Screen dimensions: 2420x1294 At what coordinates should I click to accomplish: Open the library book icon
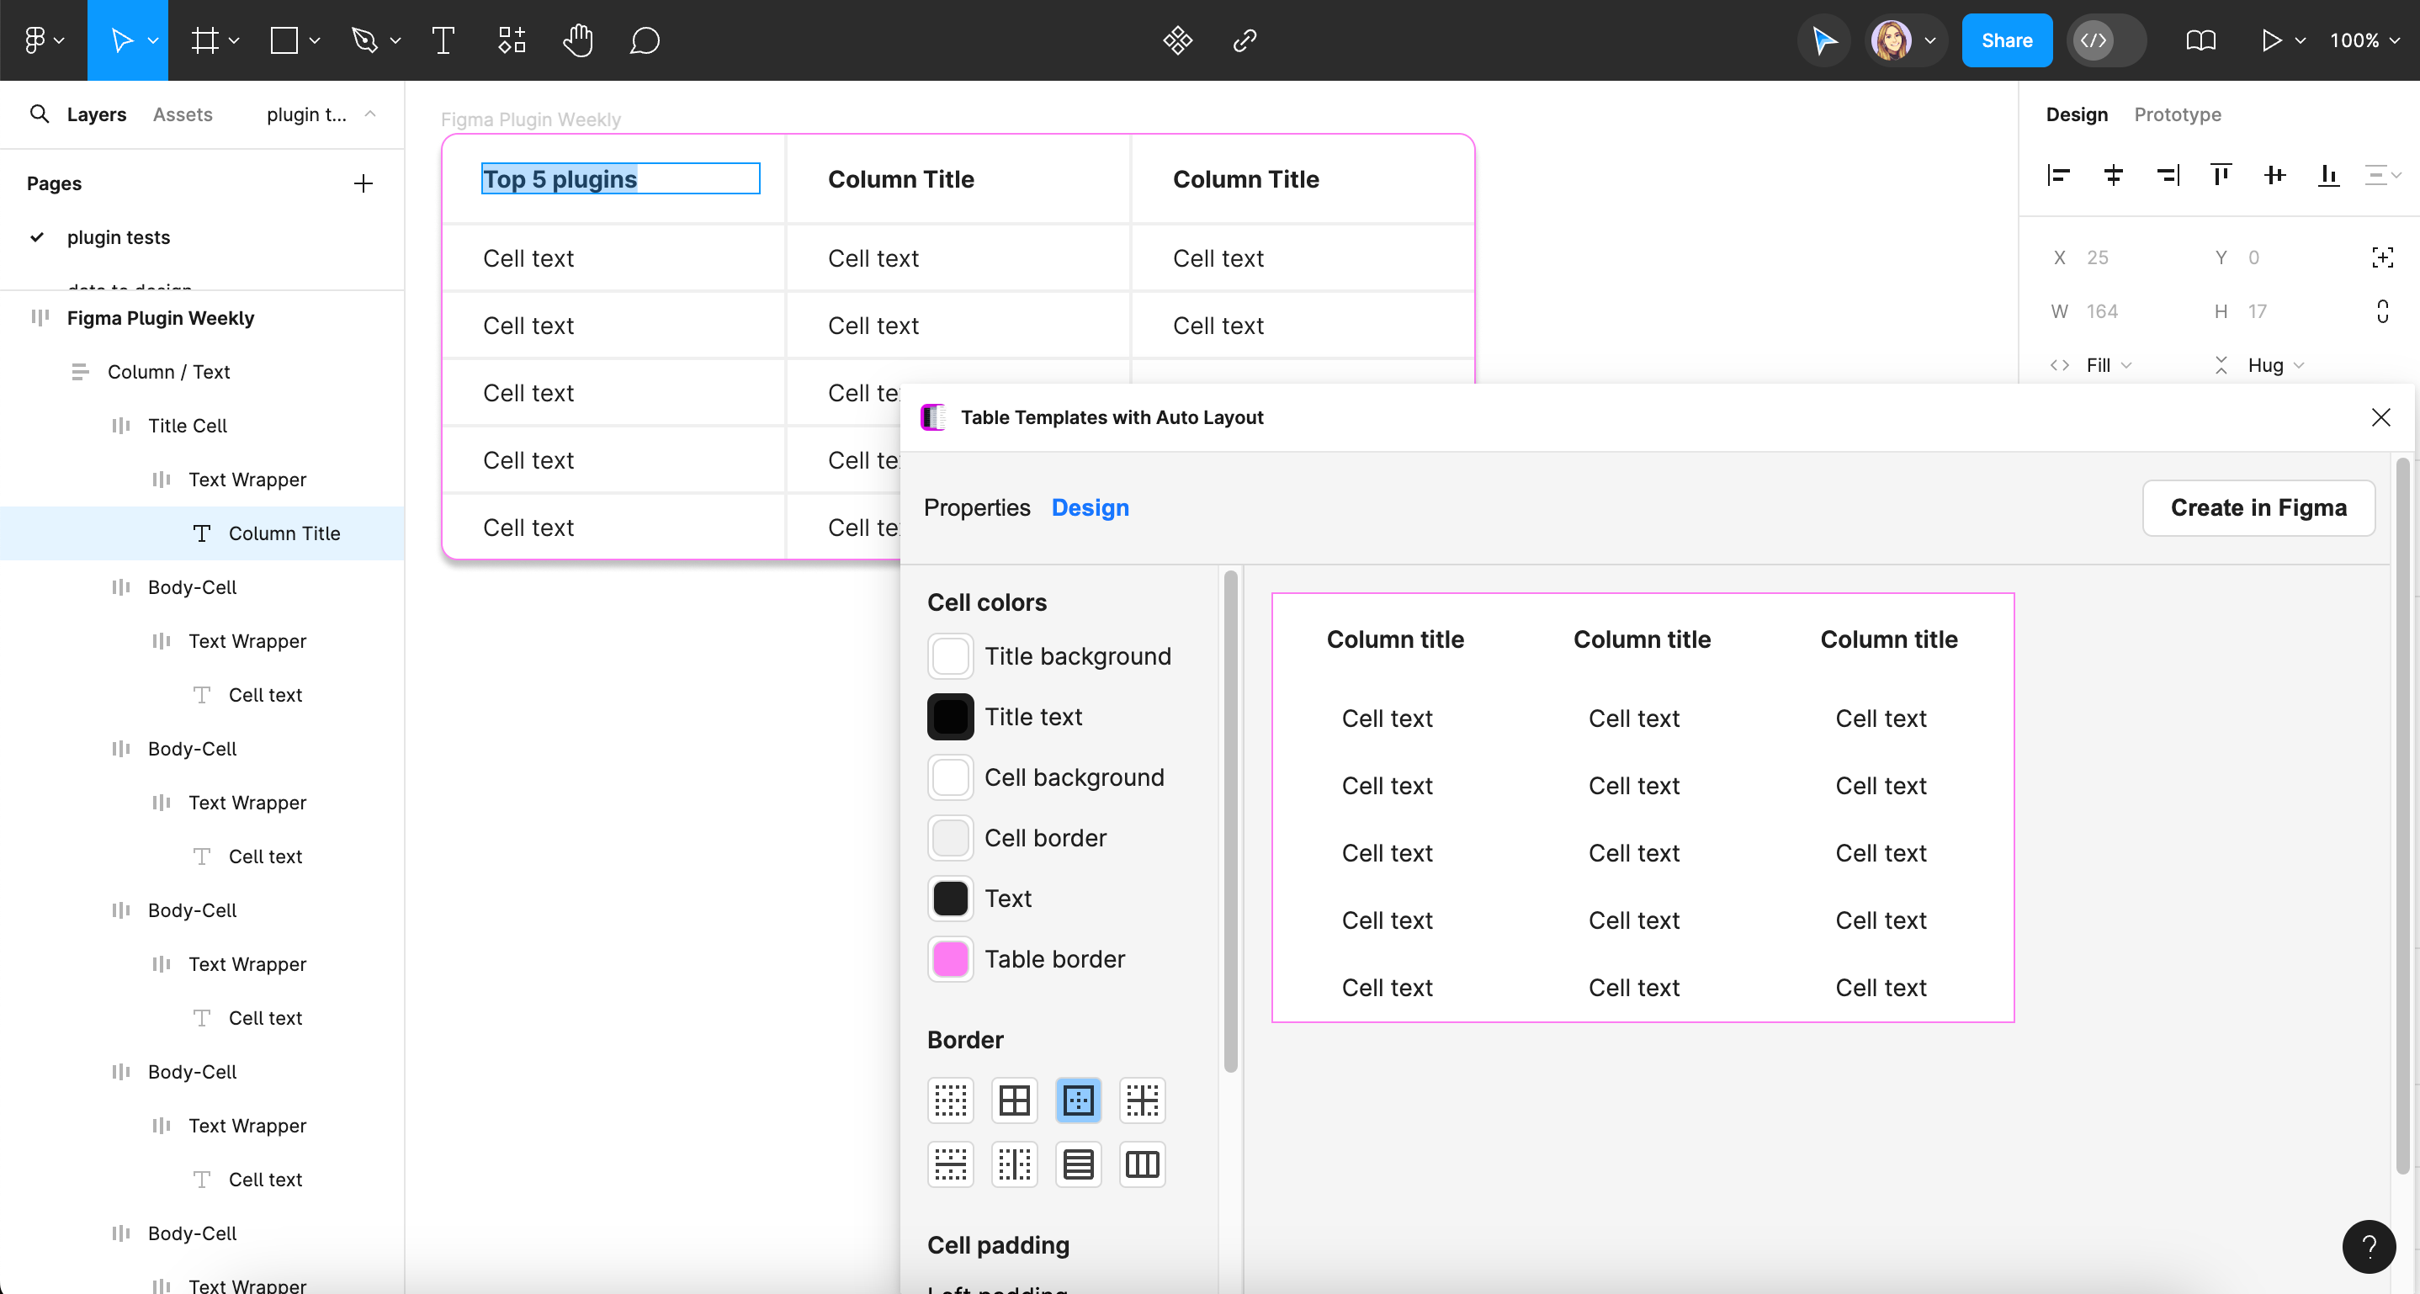point(2200,40)
